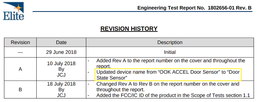Select the Revision B cell
This screenshot has width=258, height=102.
click(20, 90)
